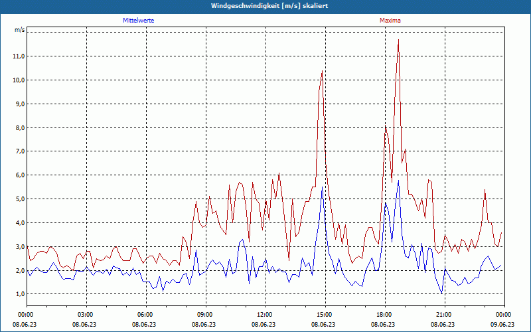
Task: Click the '09:00' time axis label
Action: click(206, 315)
